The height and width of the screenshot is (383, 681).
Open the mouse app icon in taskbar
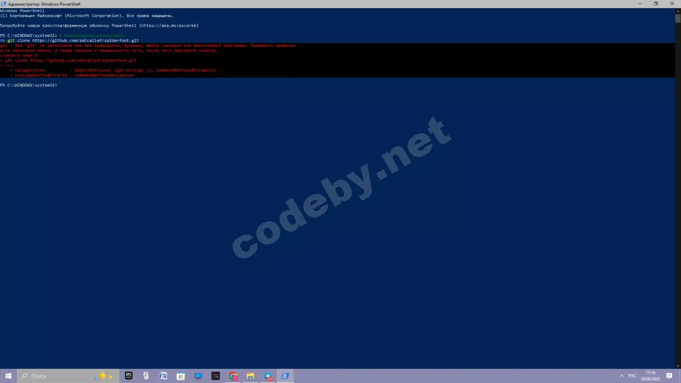(x=146, y=376)
